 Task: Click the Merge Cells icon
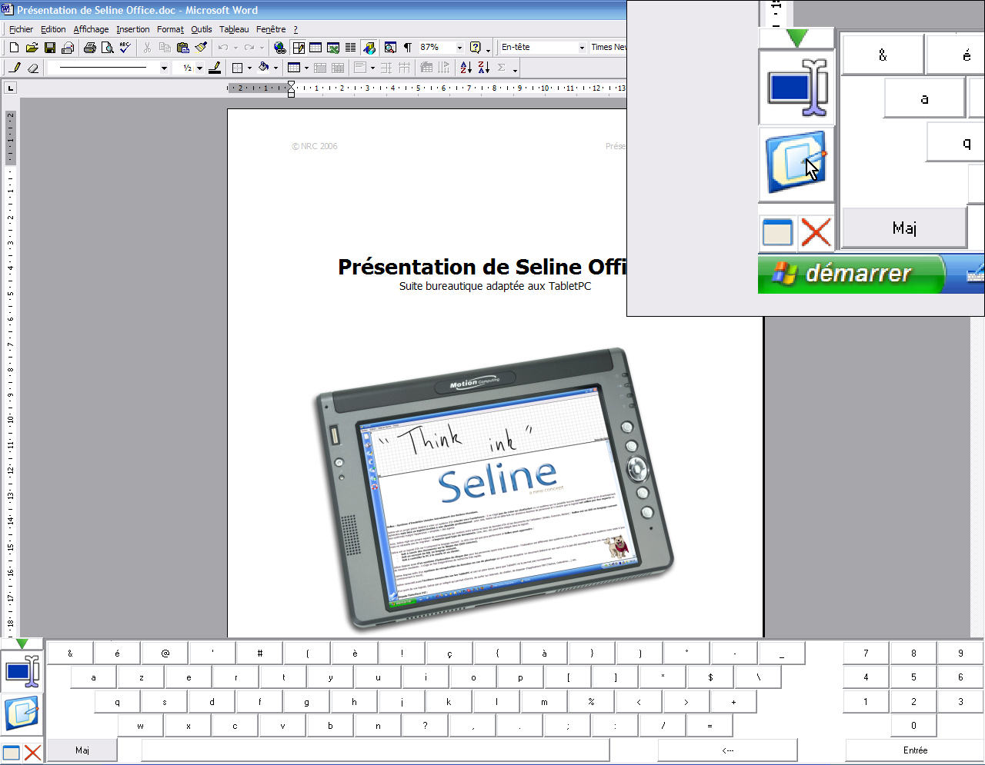(320, 68)
